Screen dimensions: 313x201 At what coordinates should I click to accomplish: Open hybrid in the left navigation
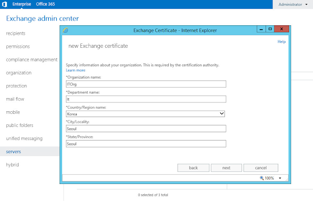point(12,165)
